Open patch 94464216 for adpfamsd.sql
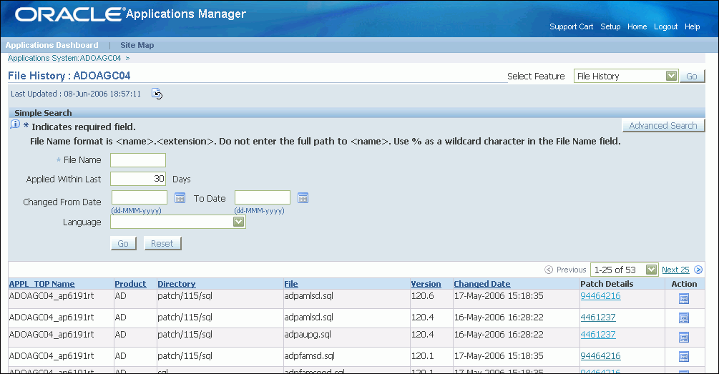719x374 pixels. point(600,355)
